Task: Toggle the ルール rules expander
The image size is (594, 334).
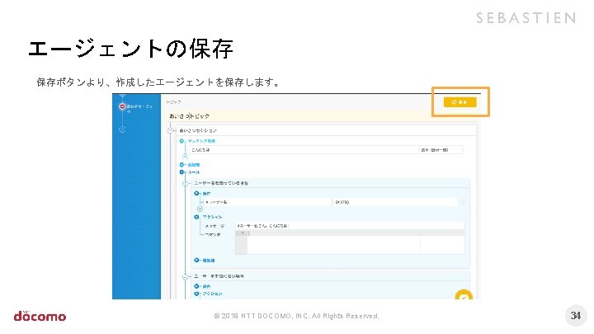Action: (x=181, y=172)
